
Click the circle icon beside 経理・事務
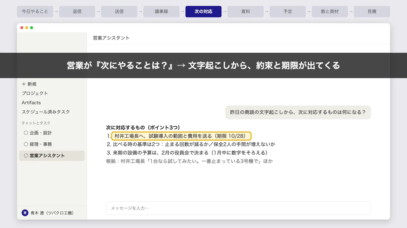tap(26, 144)
